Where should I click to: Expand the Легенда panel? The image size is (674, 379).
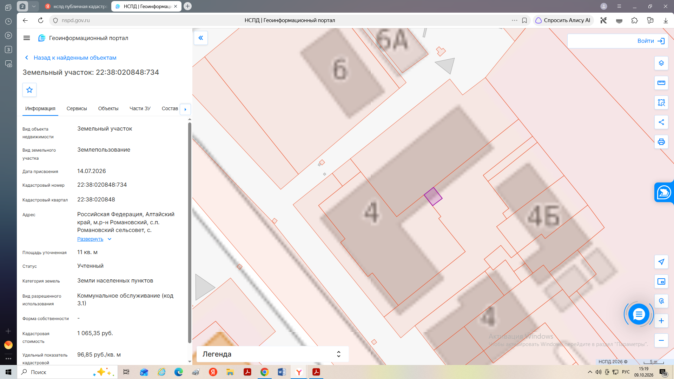pyautogui.click(x=272, y=354)
